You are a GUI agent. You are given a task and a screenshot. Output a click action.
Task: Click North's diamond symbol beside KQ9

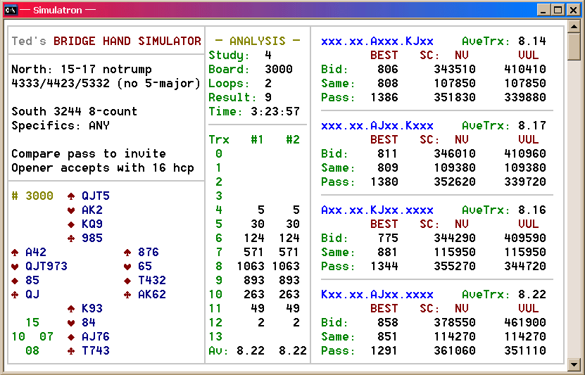(x=71, y=224)
